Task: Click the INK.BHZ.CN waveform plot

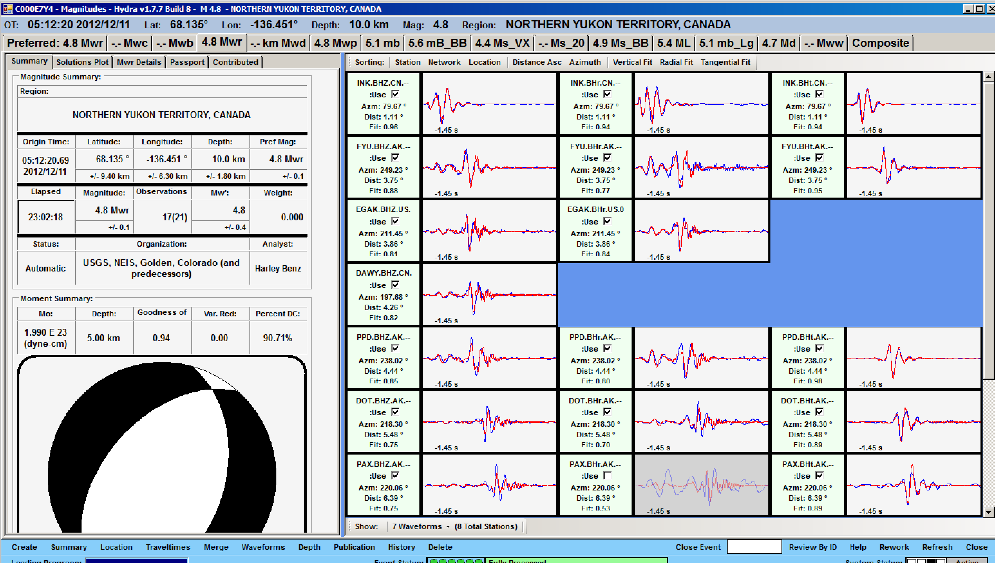Action: pos(489,104)
